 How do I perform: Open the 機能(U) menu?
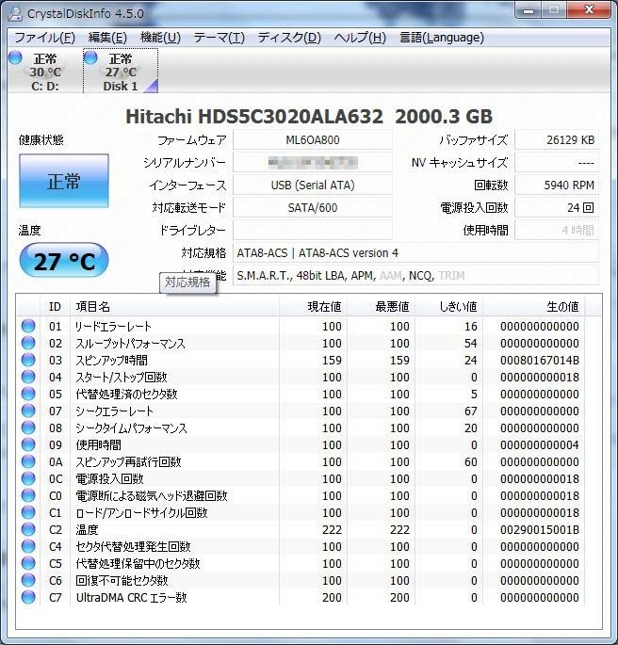(x=160, y=38)
